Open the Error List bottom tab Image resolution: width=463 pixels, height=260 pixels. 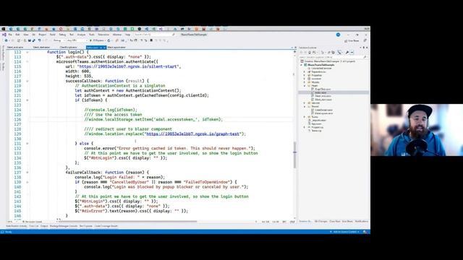[x=34, y=226]
